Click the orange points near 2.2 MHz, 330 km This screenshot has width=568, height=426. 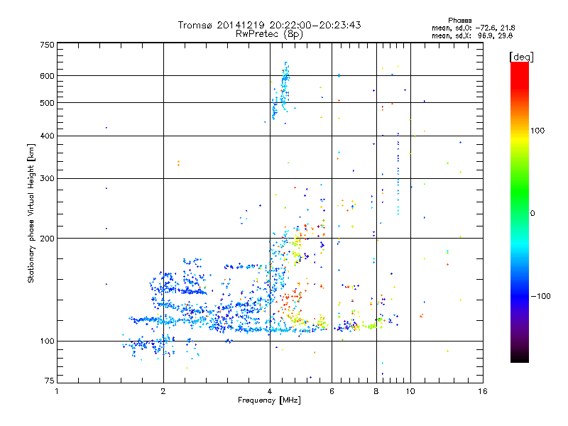tap(178, 163)
